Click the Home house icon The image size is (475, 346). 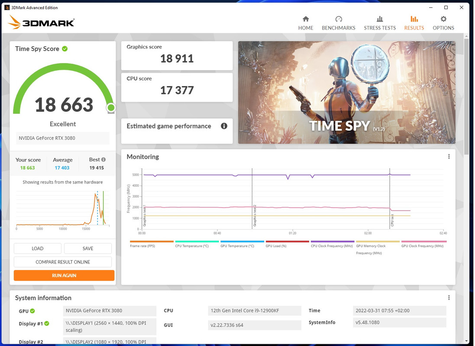pos(306,19)
